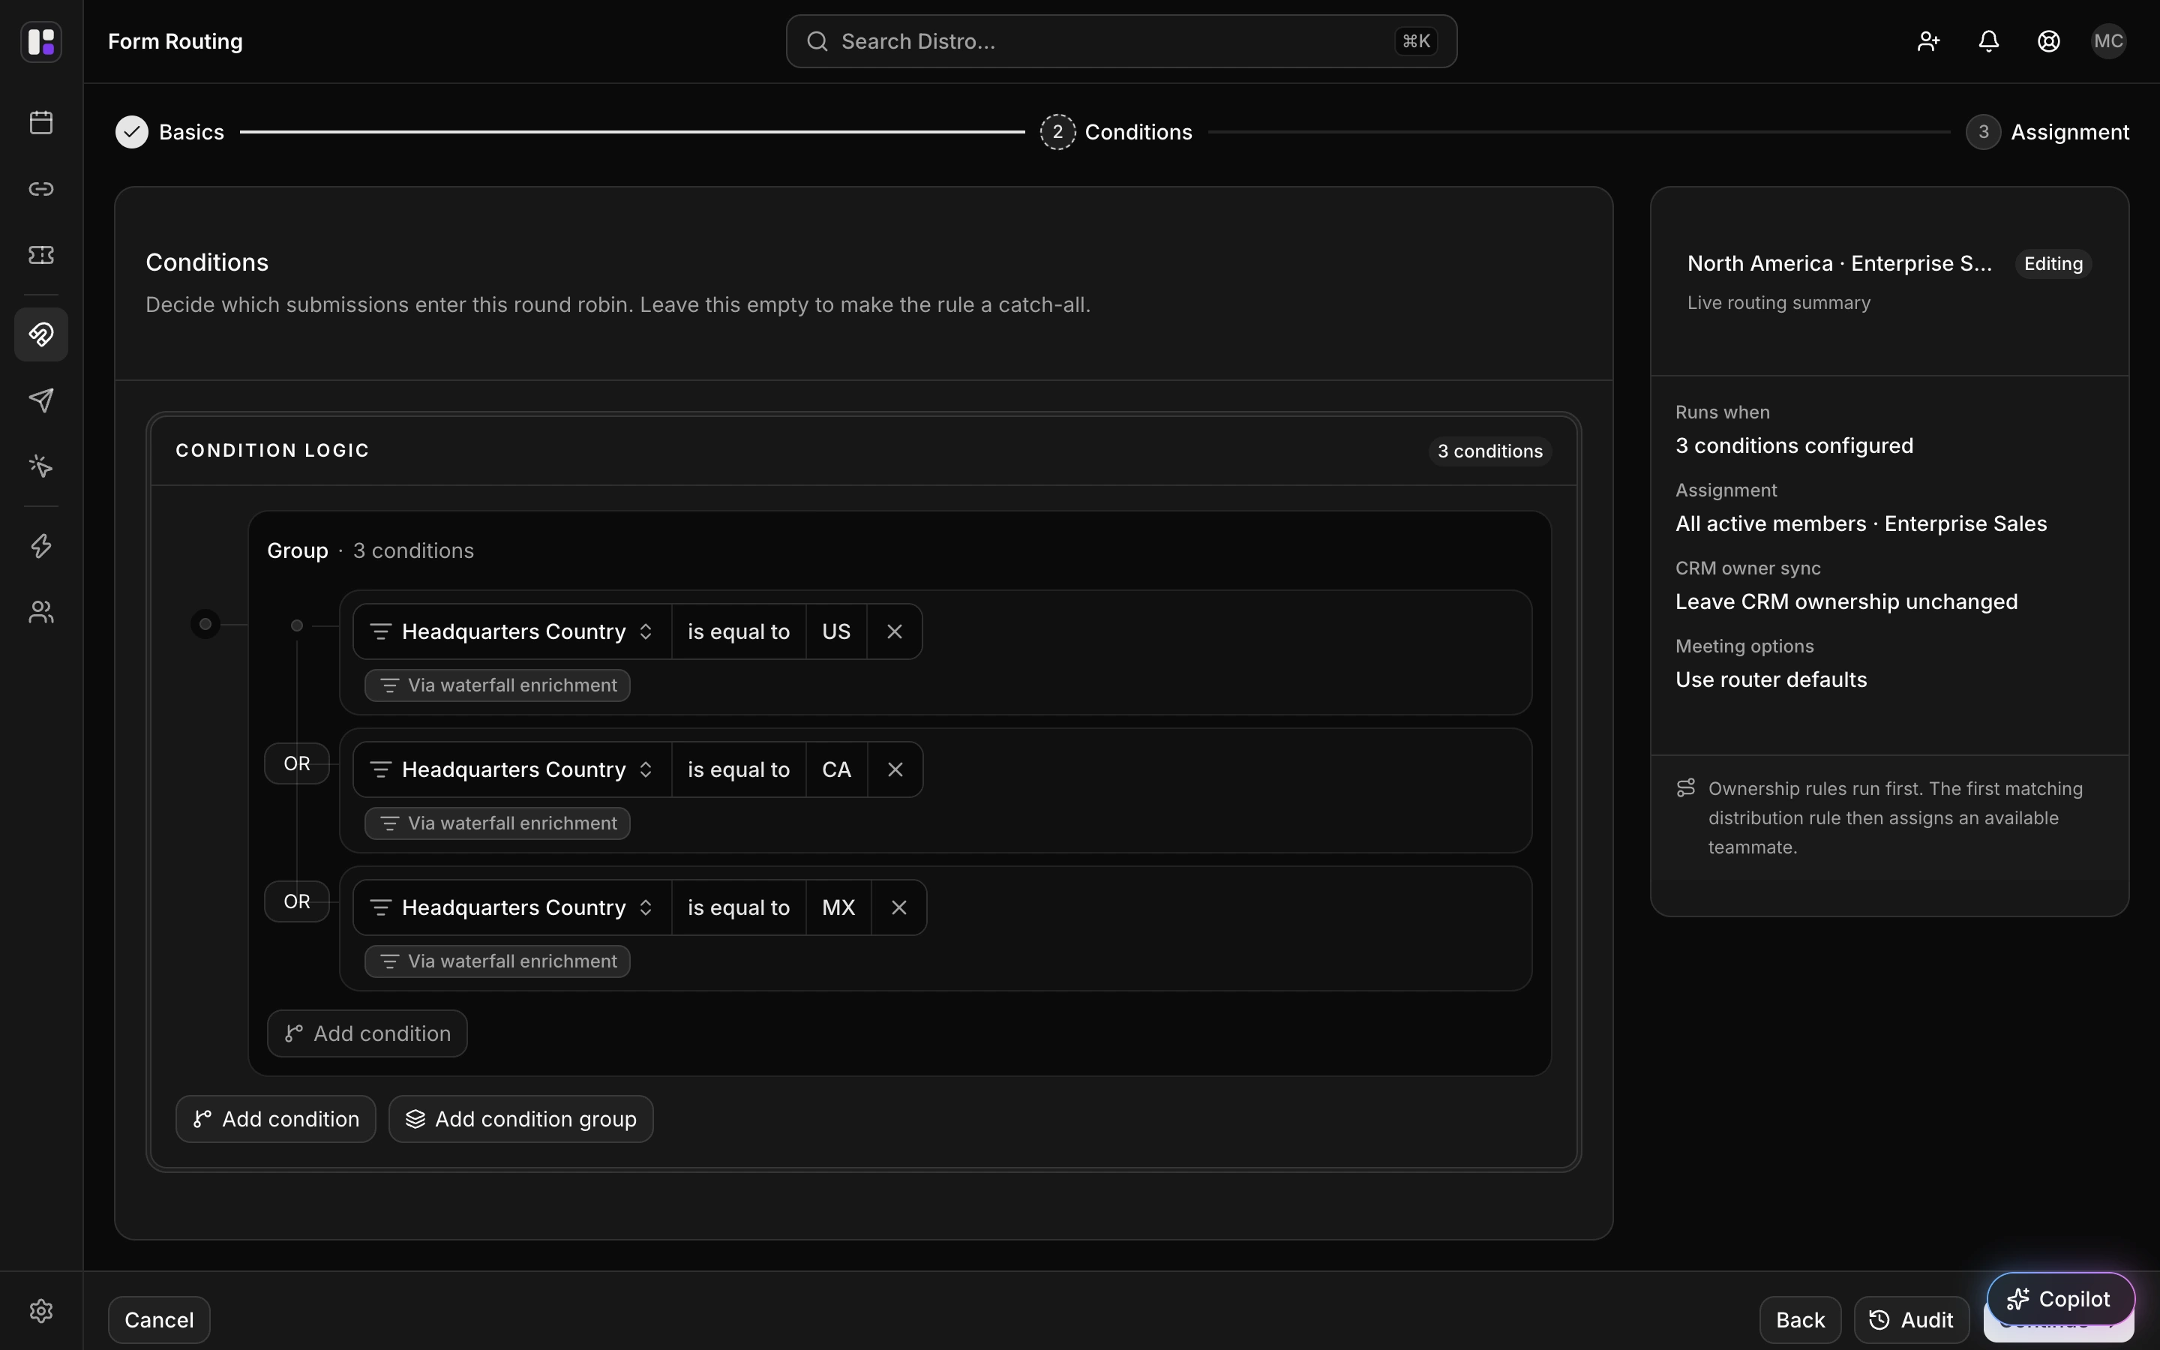Viewport: 2160px width, 1350px height.
Task: Open the MC user avatar menu
Action: 2108,41
